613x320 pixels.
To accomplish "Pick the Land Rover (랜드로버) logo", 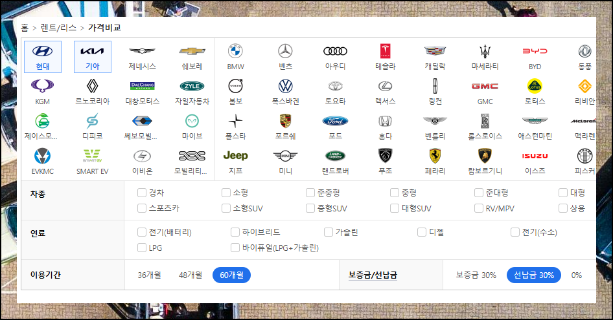I will (336, 156).
